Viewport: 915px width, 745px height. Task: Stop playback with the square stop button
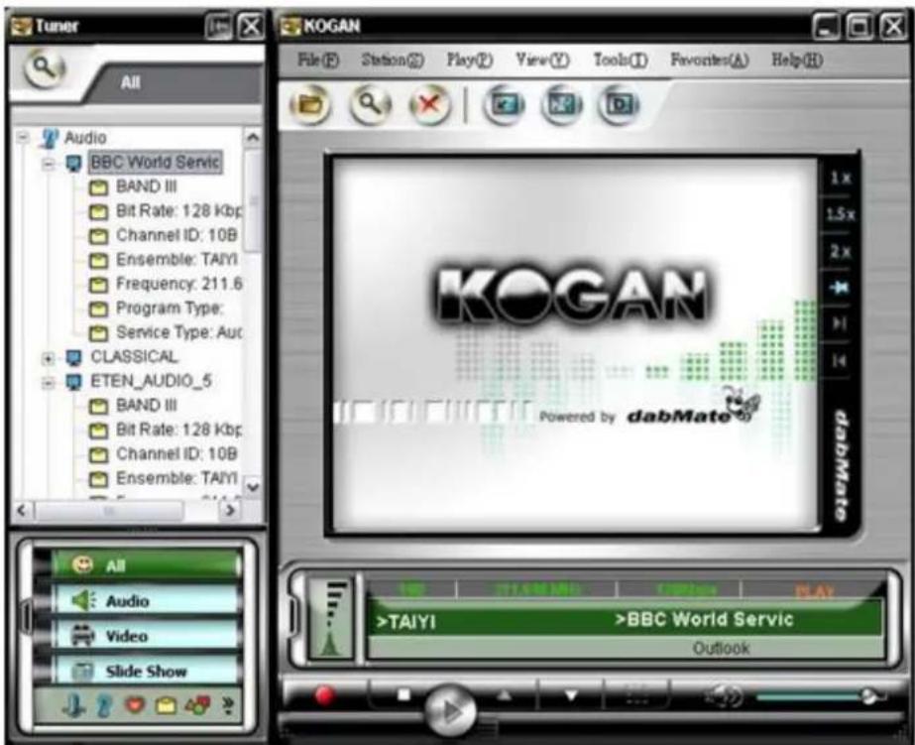coord(403,694)
